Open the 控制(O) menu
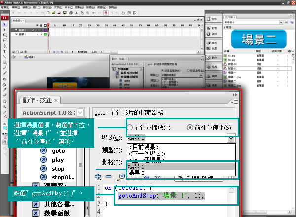The height and width of the screenshot is (217, 296). point(79,7)
